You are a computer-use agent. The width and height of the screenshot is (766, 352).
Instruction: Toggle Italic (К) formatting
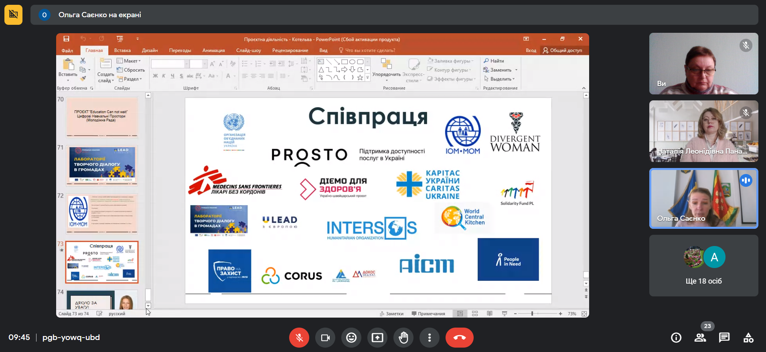coord(164,76)
